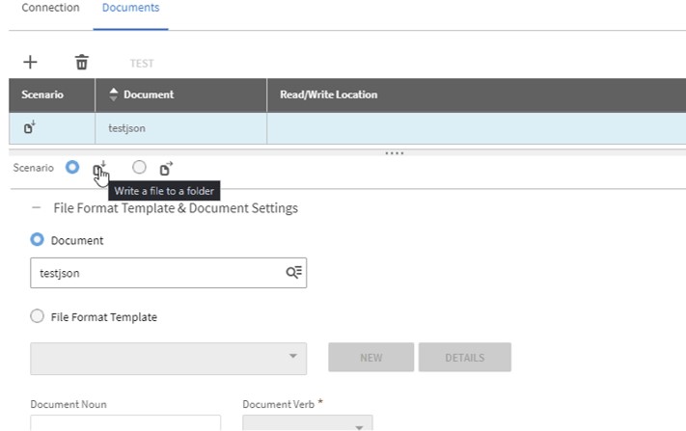
Task: Choose the File Format Template radio option
Action: pos(38,316)
